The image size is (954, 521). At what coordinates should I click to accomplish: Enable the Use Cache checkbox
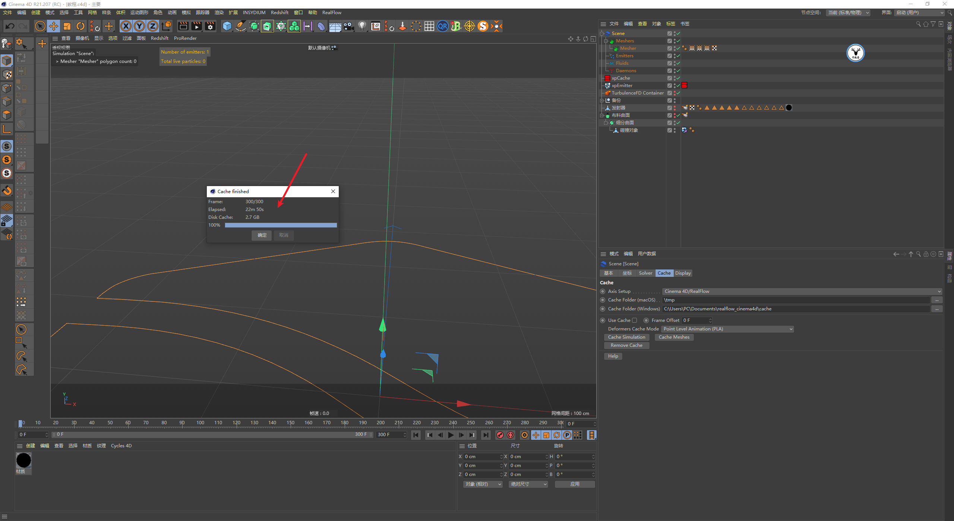pos(635,320)
